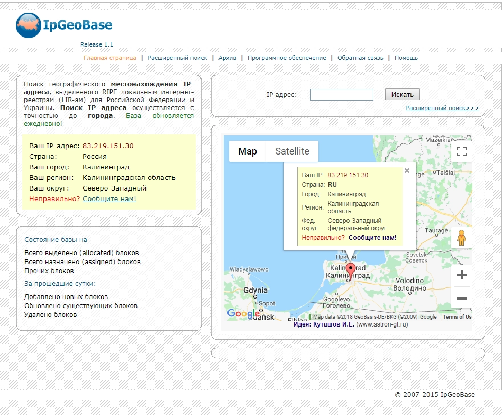Open Помощь menu item

tap(406, 58)
